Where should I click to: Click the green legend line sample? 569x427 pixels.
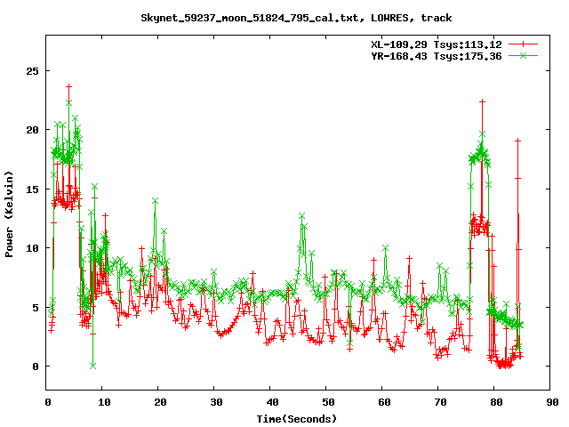(523, 55)
